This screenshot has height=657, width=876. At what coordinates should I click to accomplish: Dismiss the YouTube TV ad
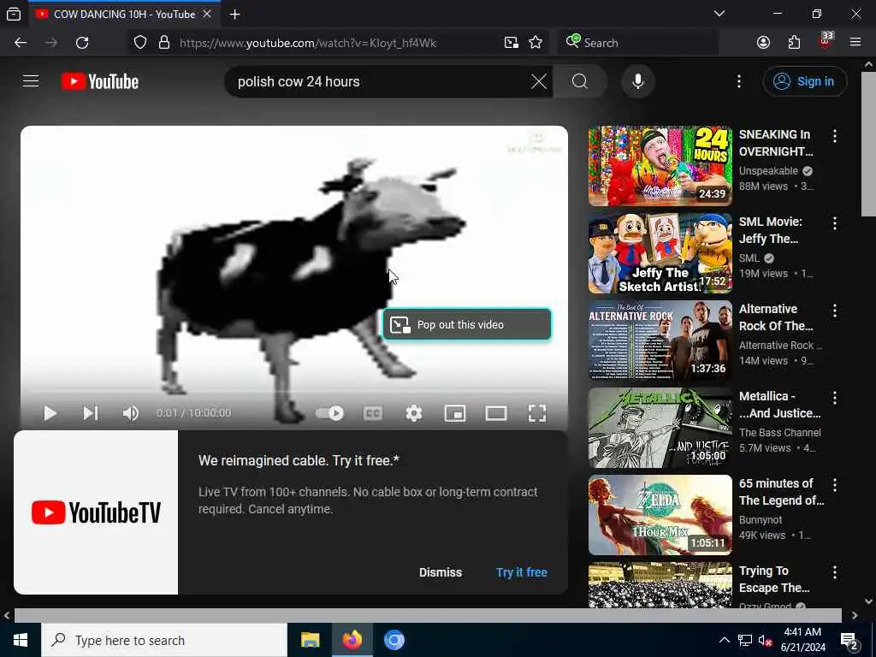tap(441, 572)
